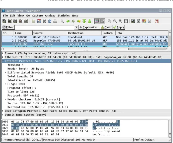The image size is (173, 143).
Task: Open the View menu
Action: click(20, 16)
